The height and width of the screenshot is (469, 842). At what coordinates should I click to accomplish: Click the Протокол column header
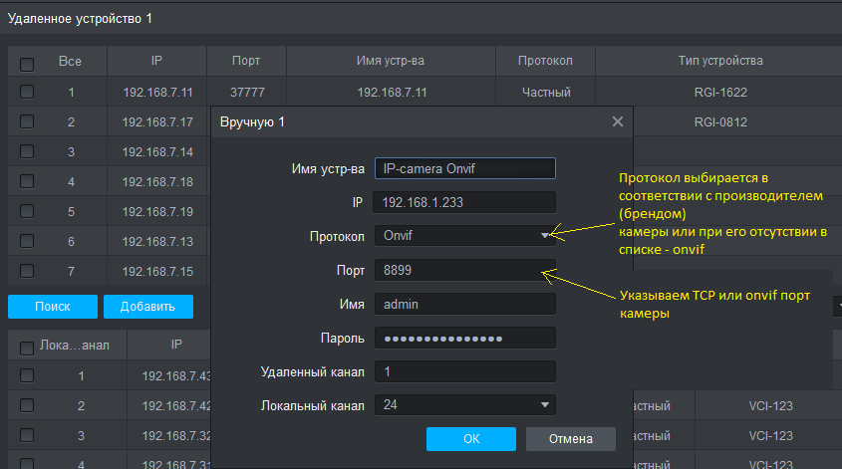[545, 61]
